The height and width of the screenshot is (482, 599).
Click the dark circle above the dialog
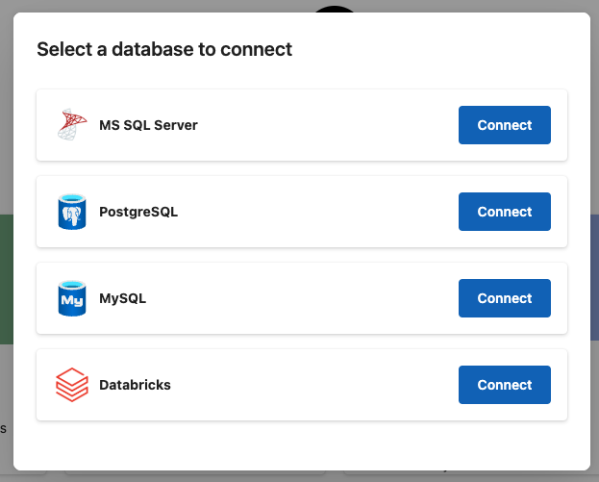[x=335, y=9]
